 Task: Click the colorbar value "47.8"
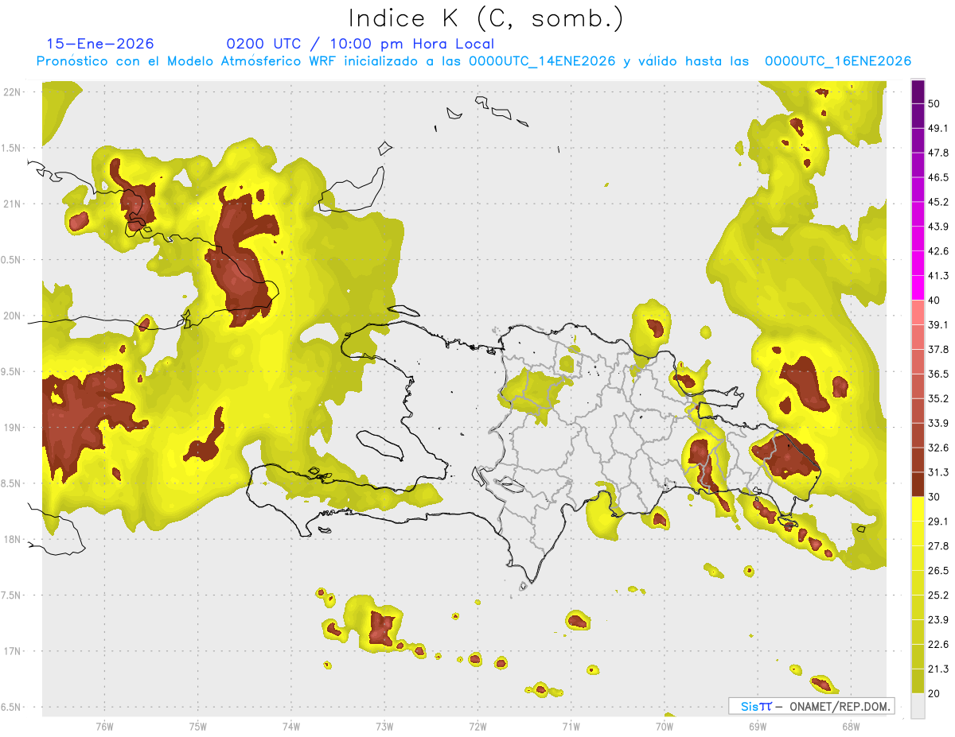tap(937, 153)
